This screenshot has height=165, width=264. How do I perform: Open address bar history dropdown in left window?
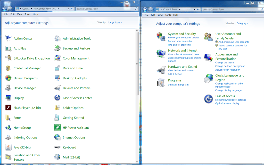click(x=68, y=9)
